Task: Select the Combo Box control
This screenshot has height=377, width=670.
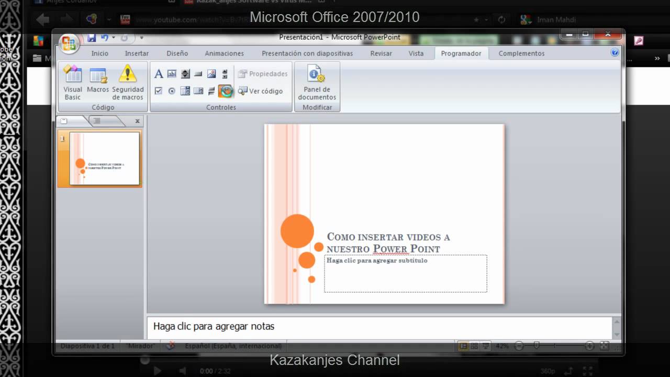Action: [x=198, y=91]
